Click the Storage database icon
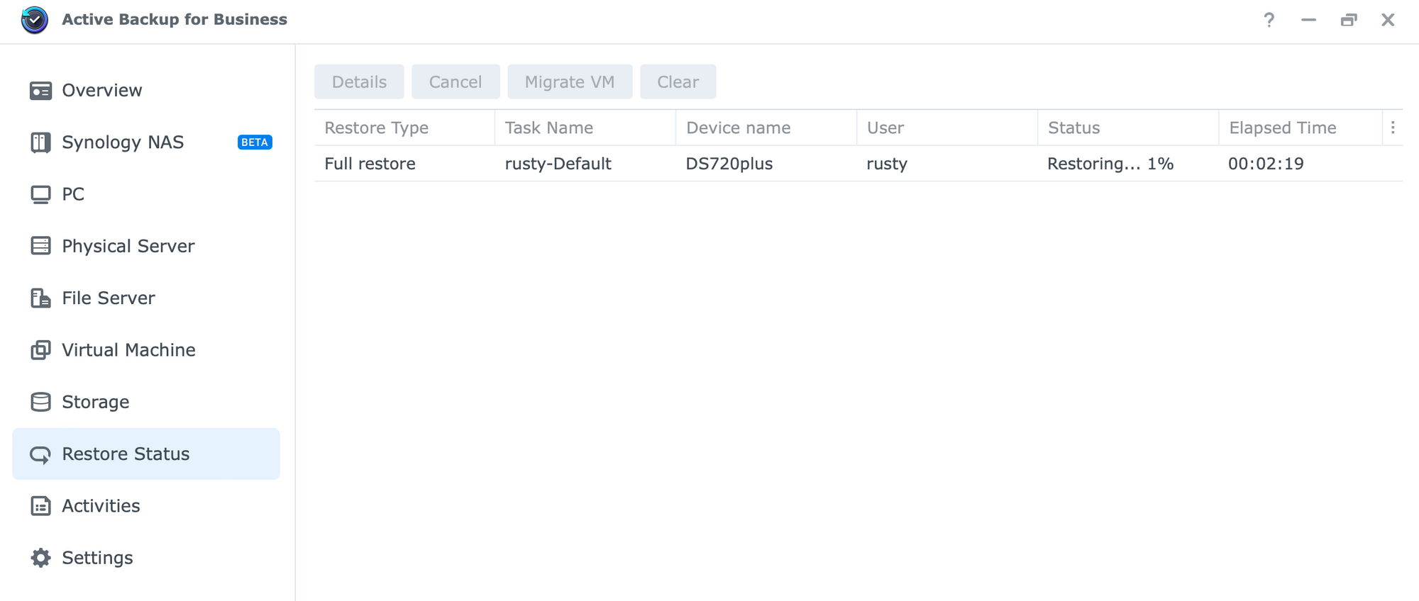This screenshot has height=601, width=1419. click(40, 402)
